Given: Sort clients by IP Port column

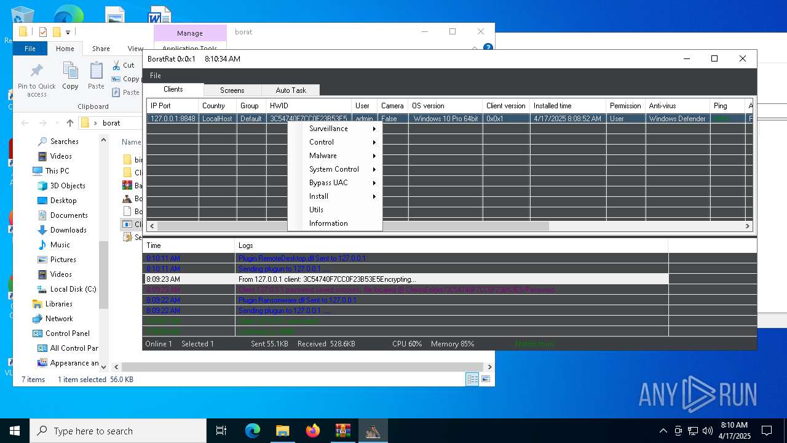Looking at the screenshot, I should pyautogui.click(x=173, y=106).
